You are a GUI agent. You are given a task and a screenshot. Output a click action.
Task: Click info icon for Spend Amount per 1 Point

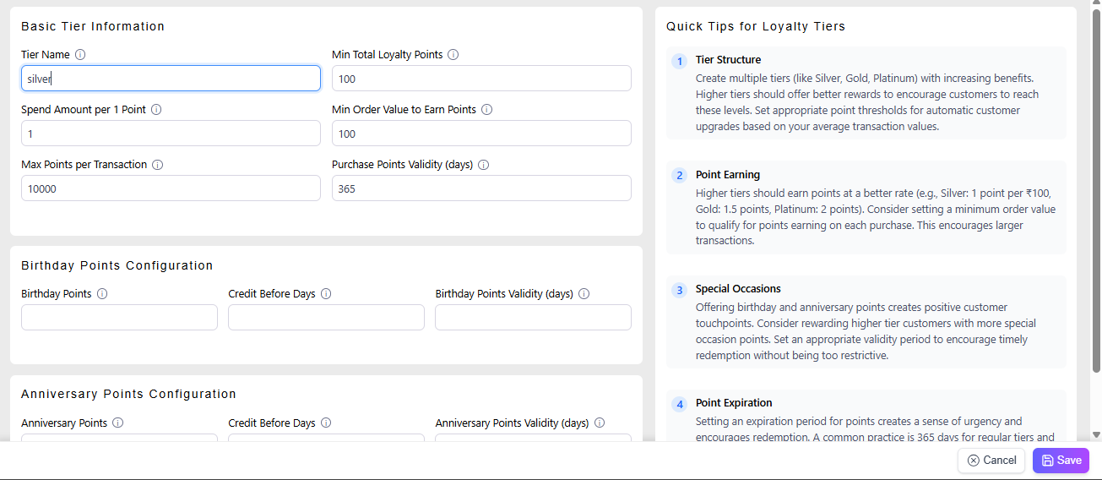point(156,110)
